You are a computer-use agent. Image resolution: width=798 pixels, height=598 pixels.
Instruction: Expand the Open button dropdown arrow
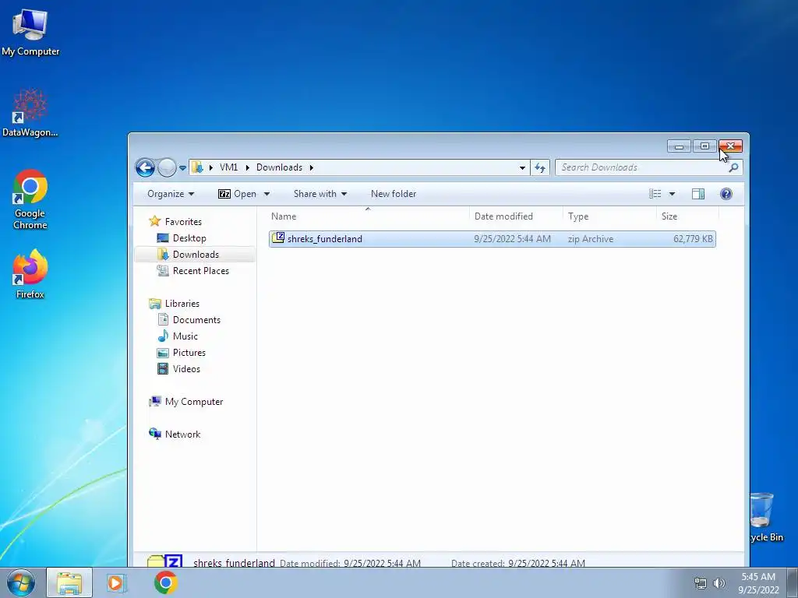(x=267, y=194)
